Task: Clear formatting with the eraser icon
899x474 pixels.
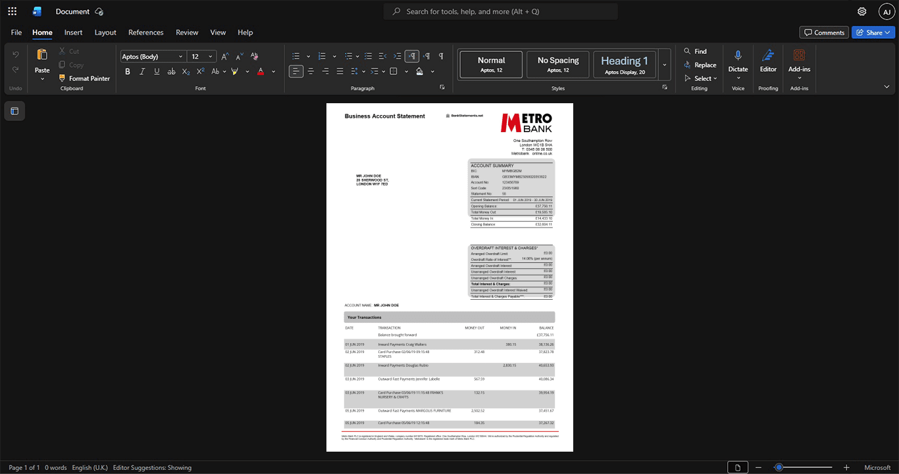Action: pos(255,57)
